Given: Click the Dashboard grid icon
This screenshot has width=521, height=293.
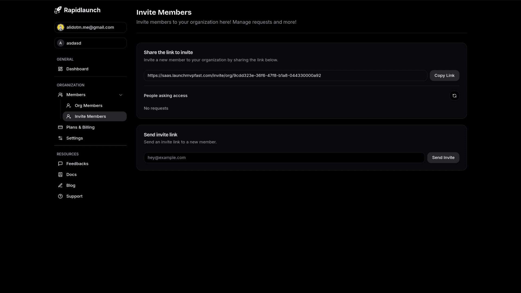Looking at the screenshot, I should coord(60,69).
